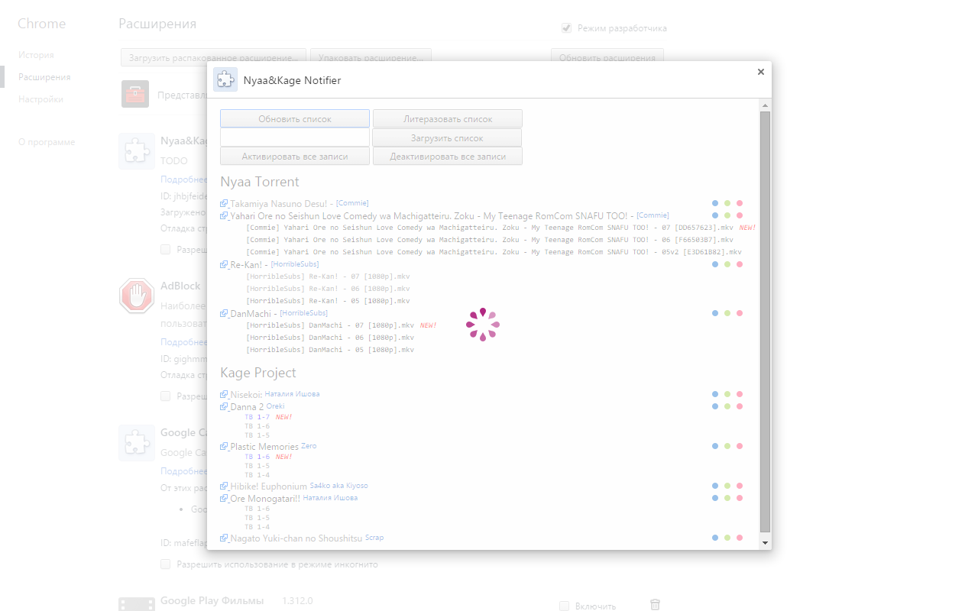Click Загрузить распакованное расширение button behind dialog

coord(213,57)
